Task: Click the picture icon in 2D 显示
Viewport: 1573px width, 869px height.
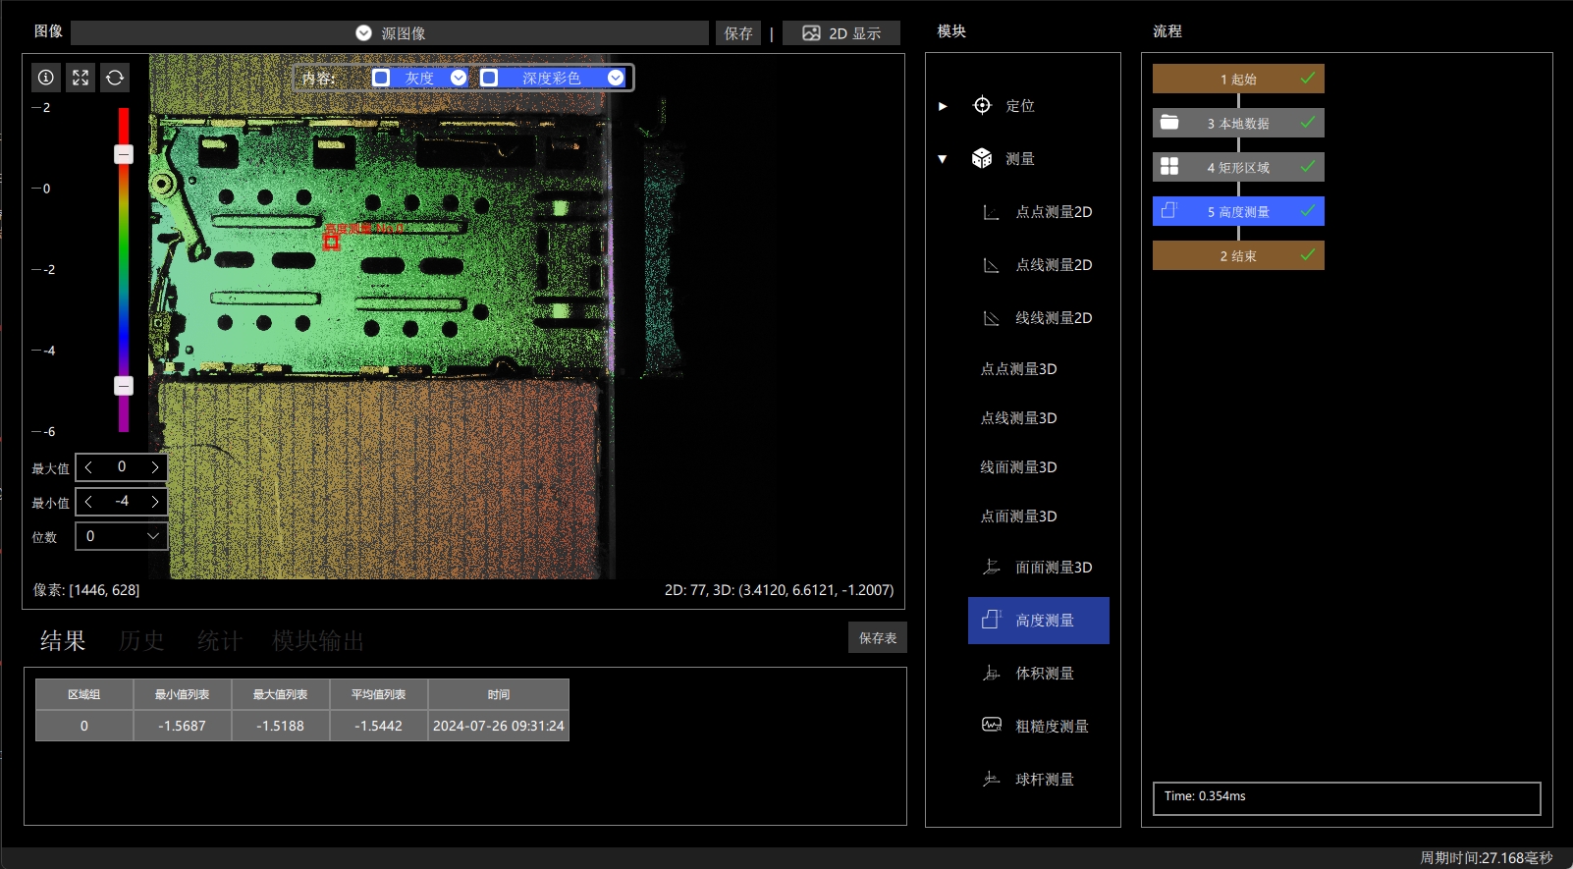Action: point(811,33)
